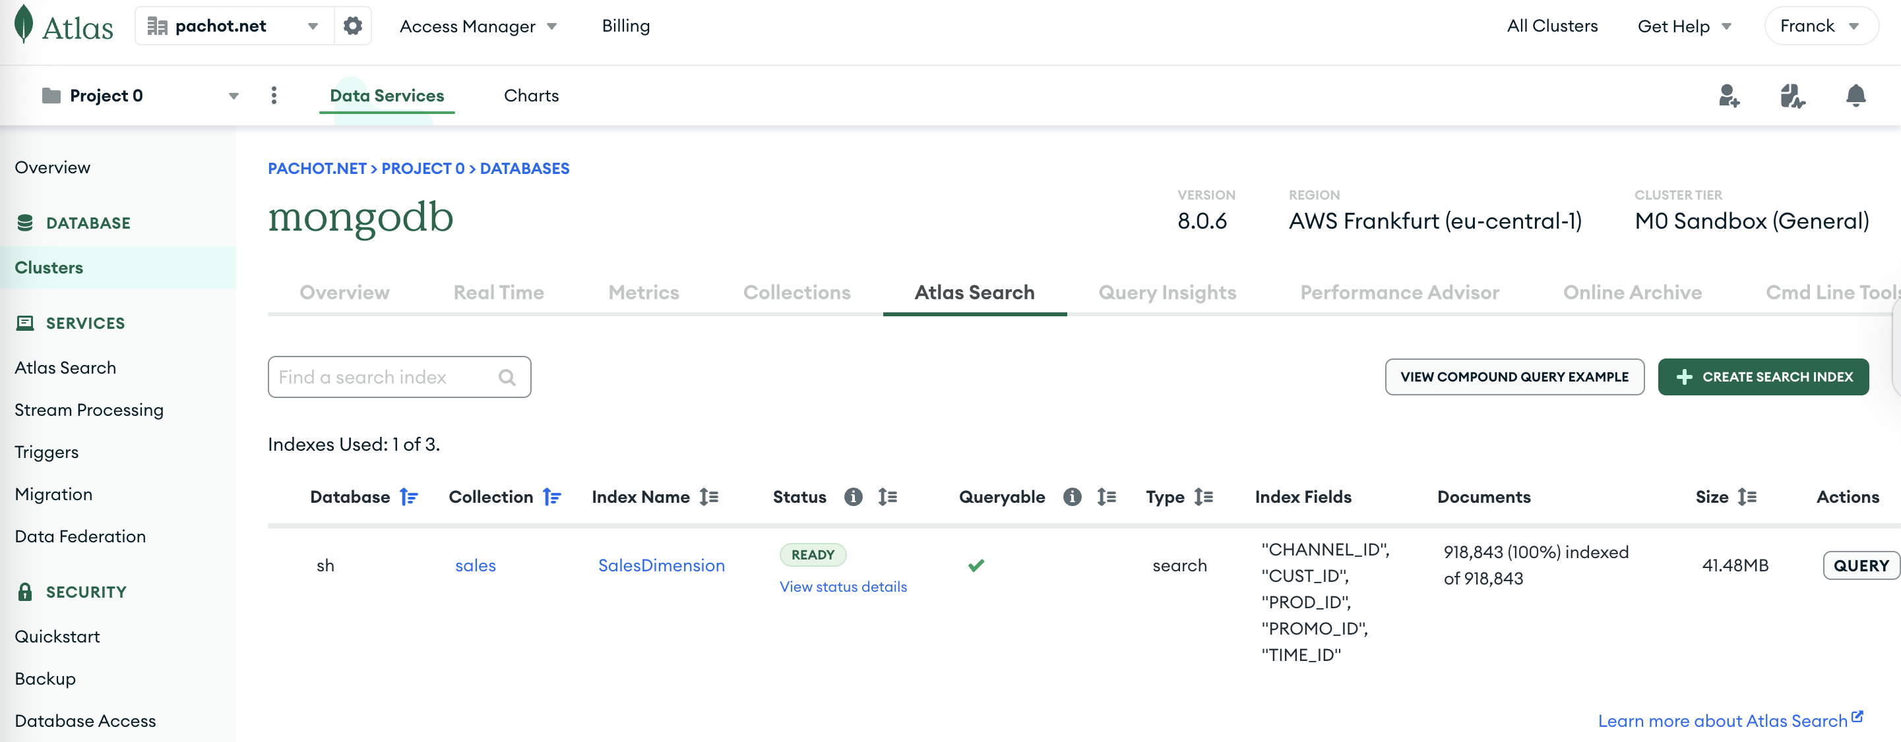Open the Real Time tab
The width and height of the screenshot is (1901, 742).
coord(499,292)
